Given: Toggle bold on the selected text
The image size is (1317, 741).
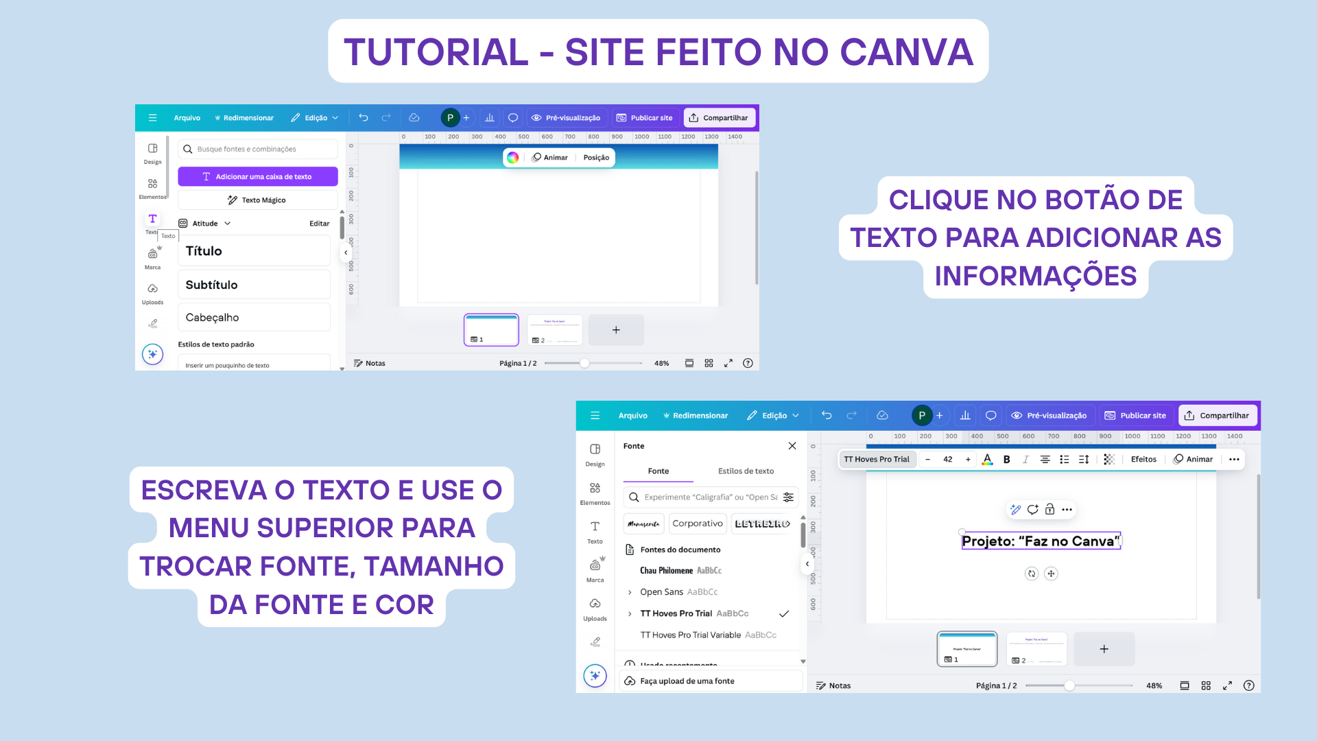Looking at the screenshot, I should [1006, 459].
